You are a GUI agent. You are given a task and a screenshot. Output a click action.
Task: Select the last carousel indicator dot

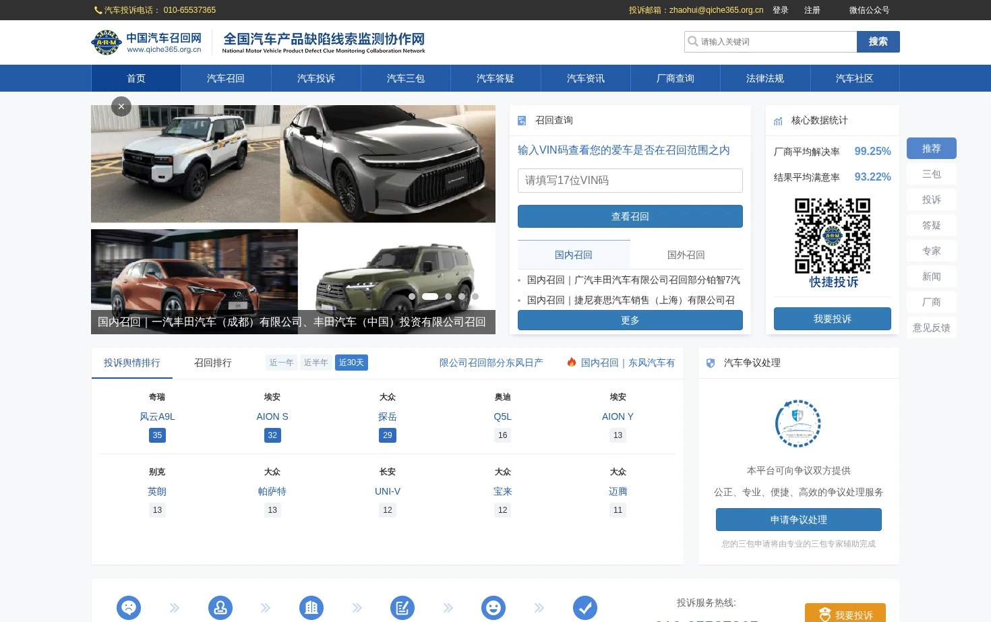pyautogui.click(x=475, y=297)
